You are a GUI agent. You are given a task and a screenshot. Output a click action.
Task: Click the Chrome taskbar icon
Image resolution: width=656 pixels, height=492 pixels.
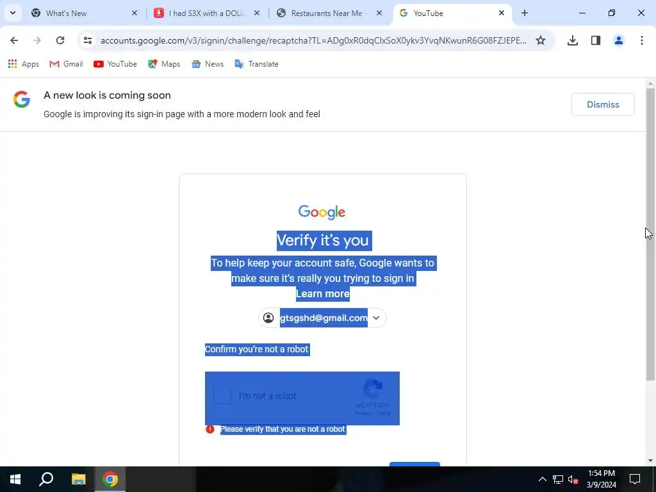point(110,479)
